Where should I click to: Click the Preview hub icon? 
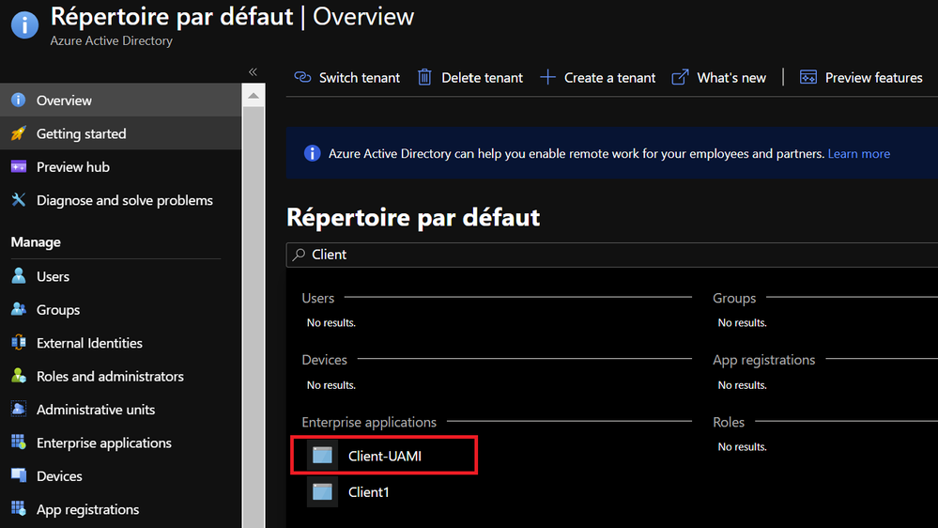[19, 167]
